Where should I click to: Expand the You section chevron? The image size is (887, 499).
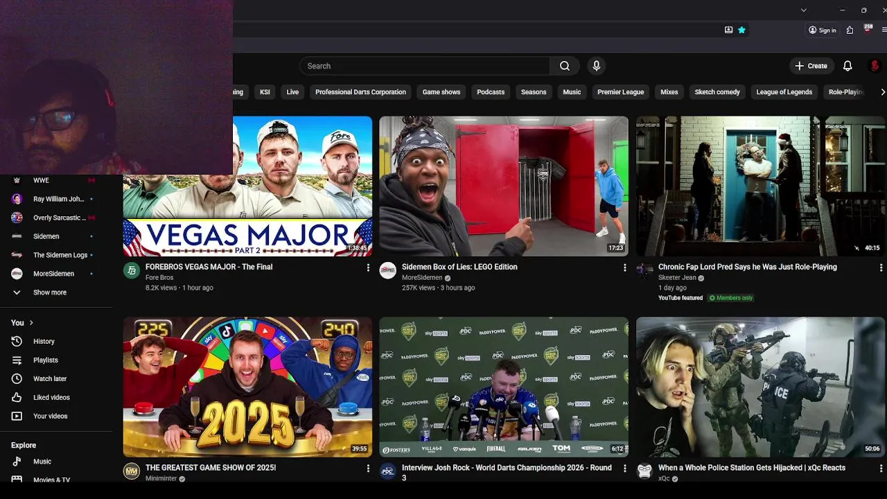tap(31, 322)
